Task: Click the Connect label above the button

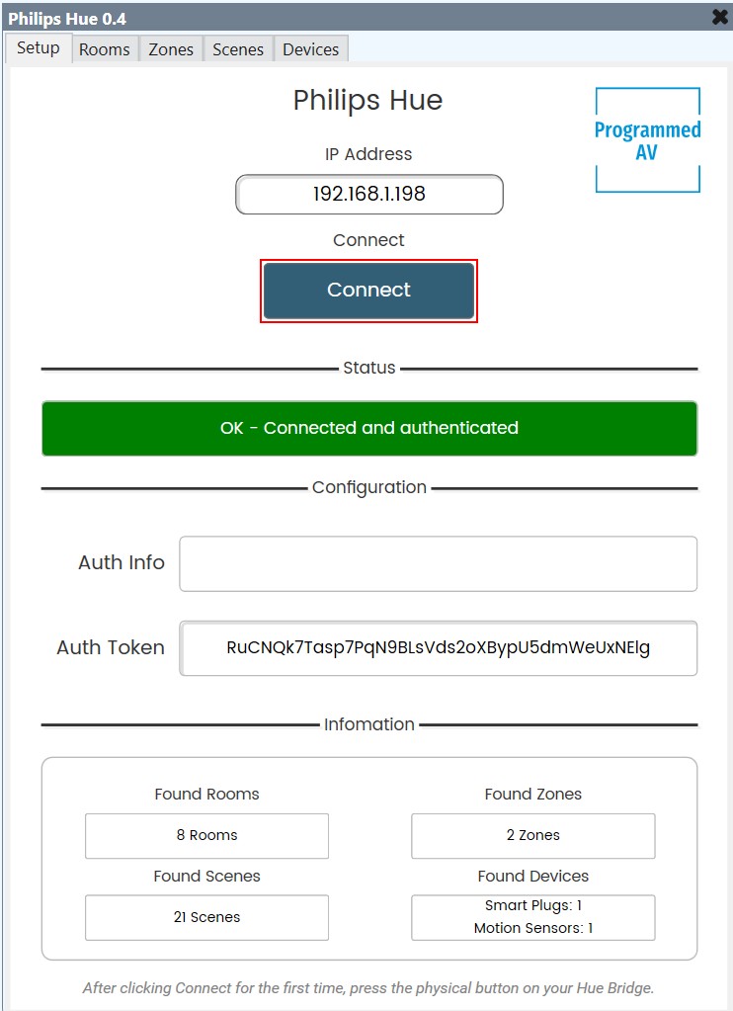Action: tap(368, 240)
